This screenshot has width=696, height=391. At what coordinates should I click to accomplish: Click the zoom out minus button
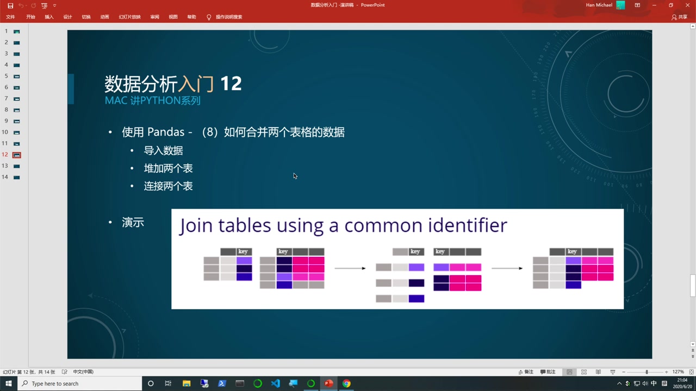[624, 372]
